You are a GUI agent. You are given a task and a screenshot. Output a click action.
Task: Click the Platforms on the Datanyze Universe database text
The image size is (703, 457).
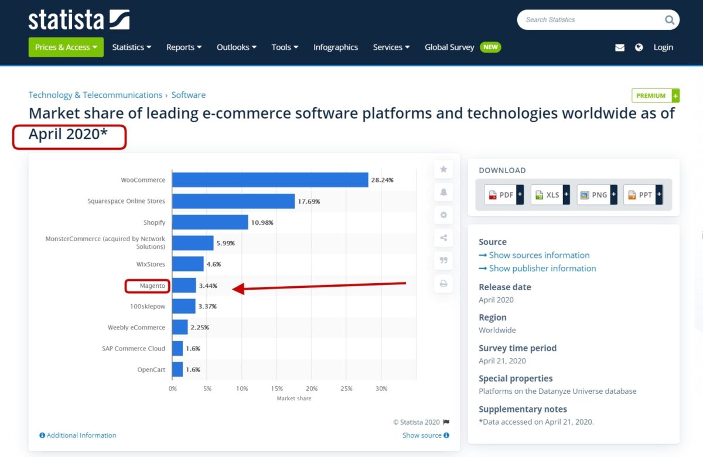tap(558, 391)
